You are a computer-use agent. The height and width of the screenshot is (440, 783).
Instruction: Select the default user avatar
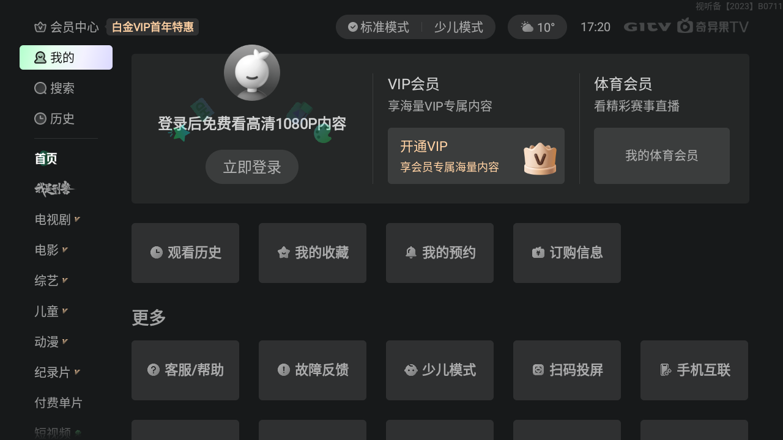pyautogui.click(x=252, y=73)
